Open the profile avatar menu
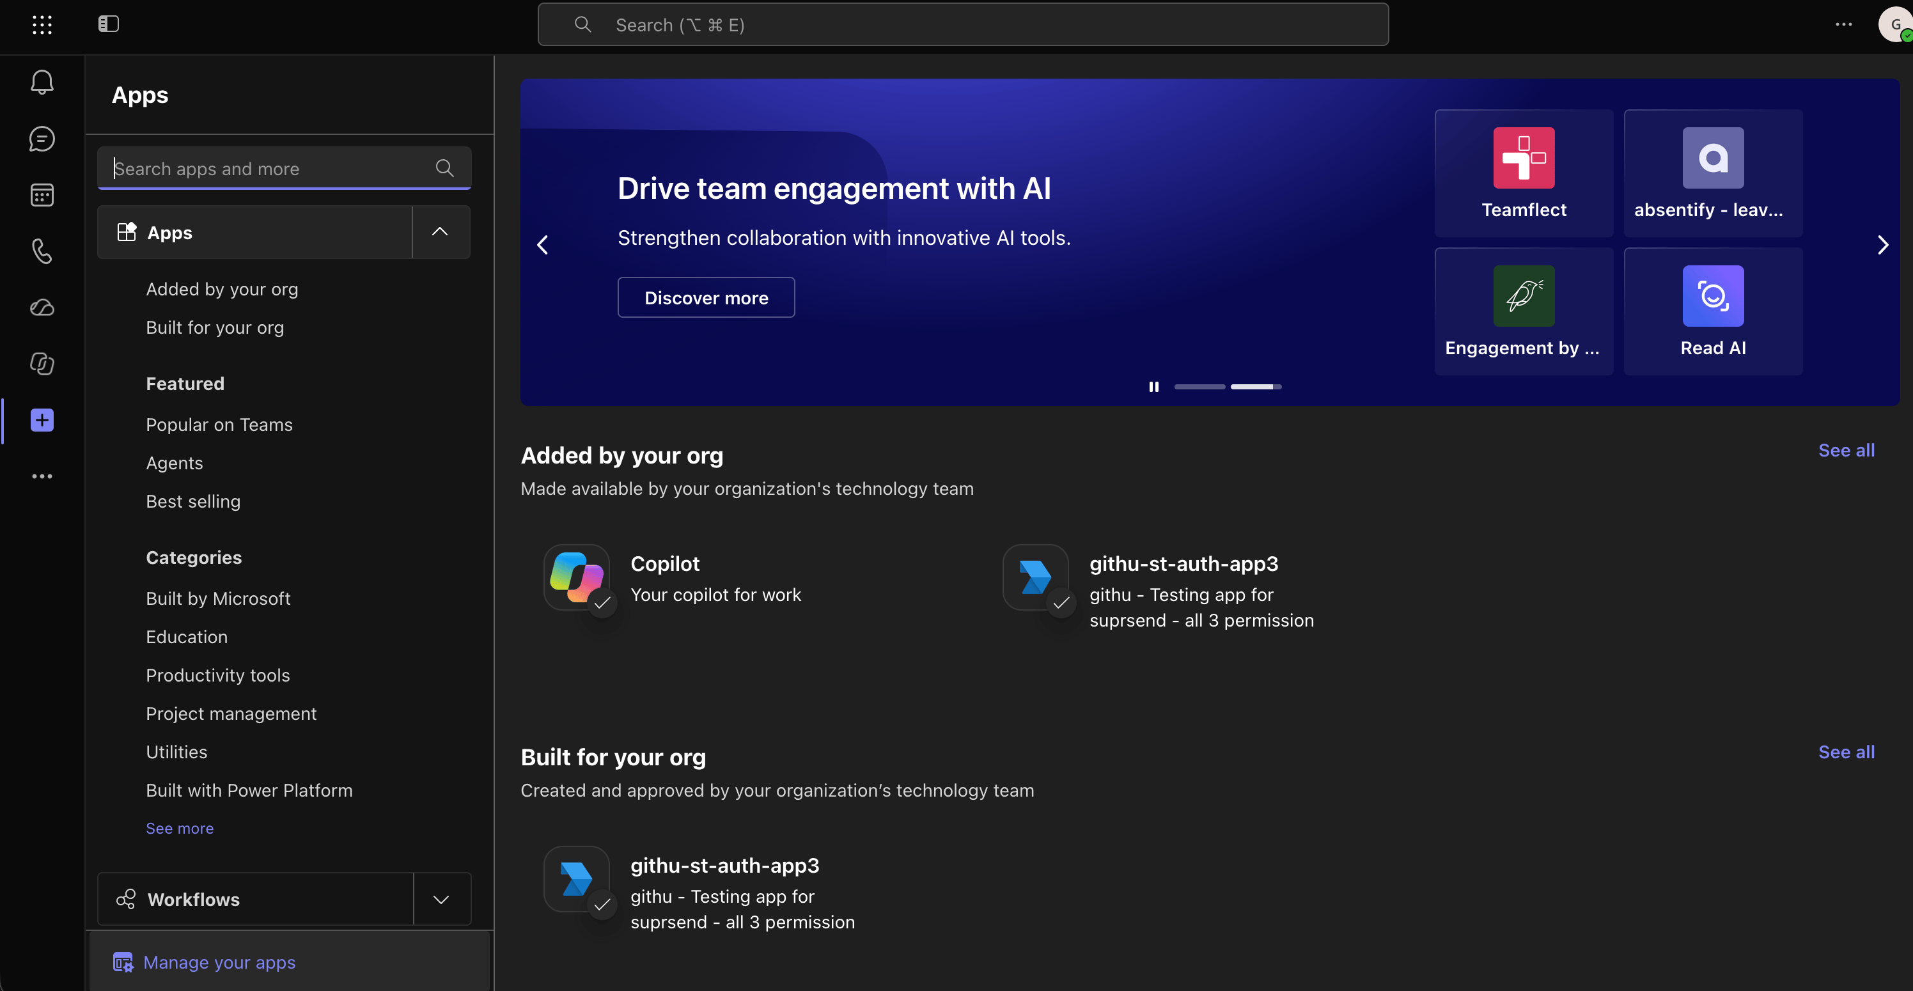Viewport: 1913px width, 991px height. (x=1896, y=24)
